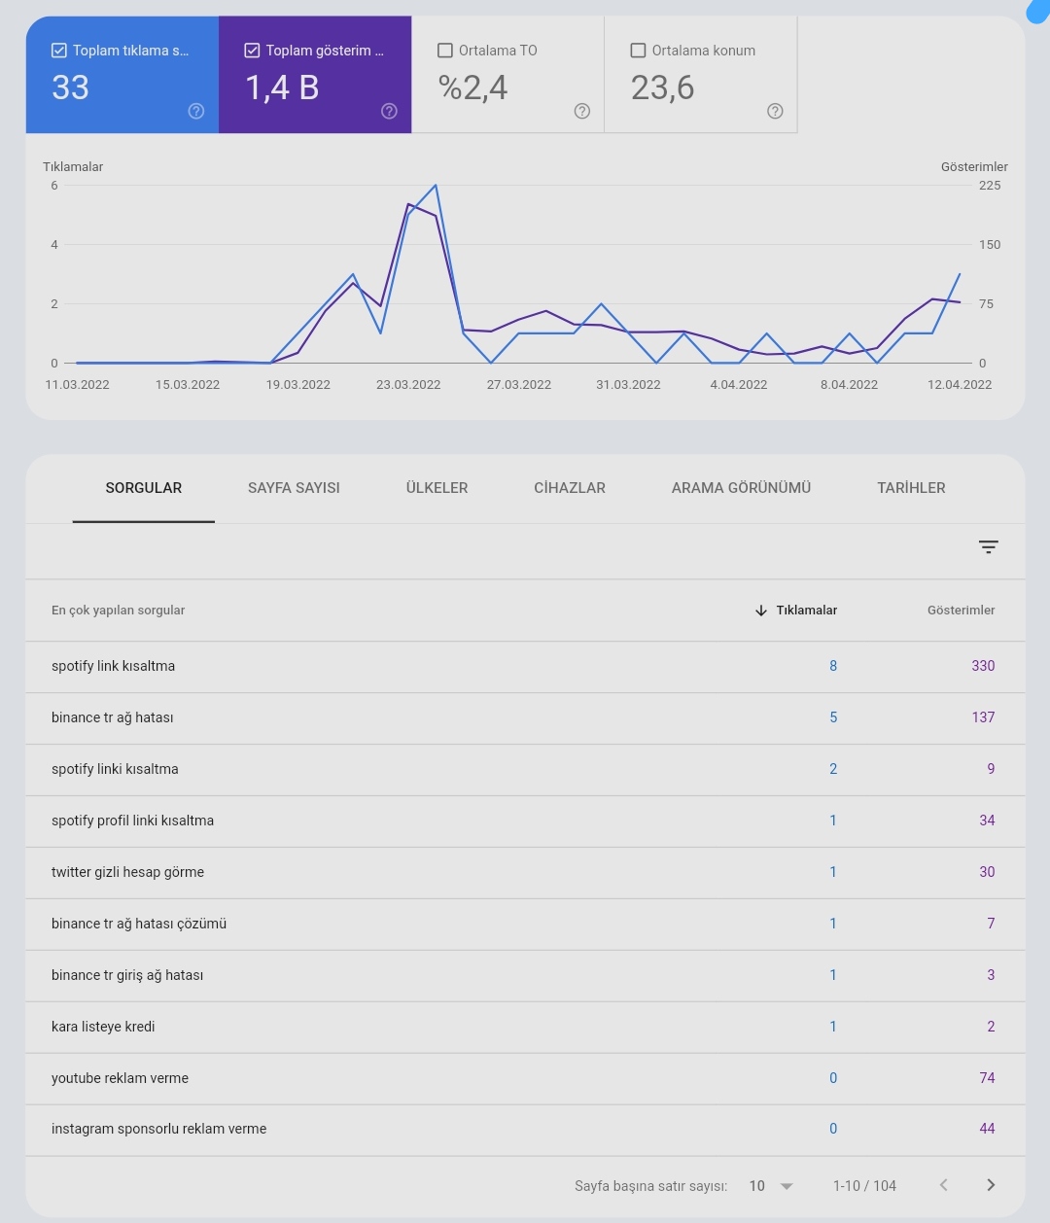Click the chart peak near 23.03.2022
The image size is (1050, 1223).
[x=435, y=185]
